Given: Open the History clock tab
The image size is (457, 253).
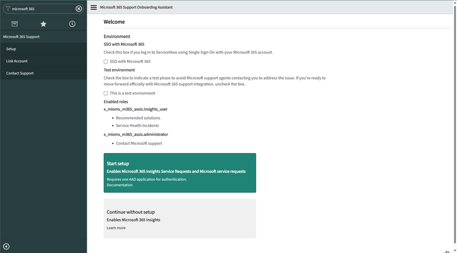Looking at the screenshot, I should click(72, 24).
